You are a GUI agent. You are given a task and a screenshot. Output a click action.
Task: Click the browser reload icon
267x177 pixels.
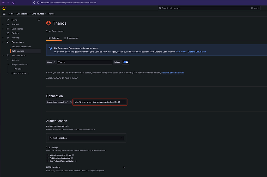pos(13,2)
